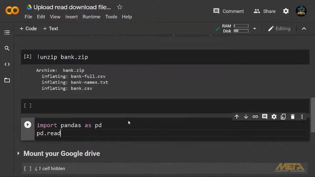315x177 pixels.
Task: Click the vertical scrollbar on the right
Action: pyautogui.click(x=313, y=115)
